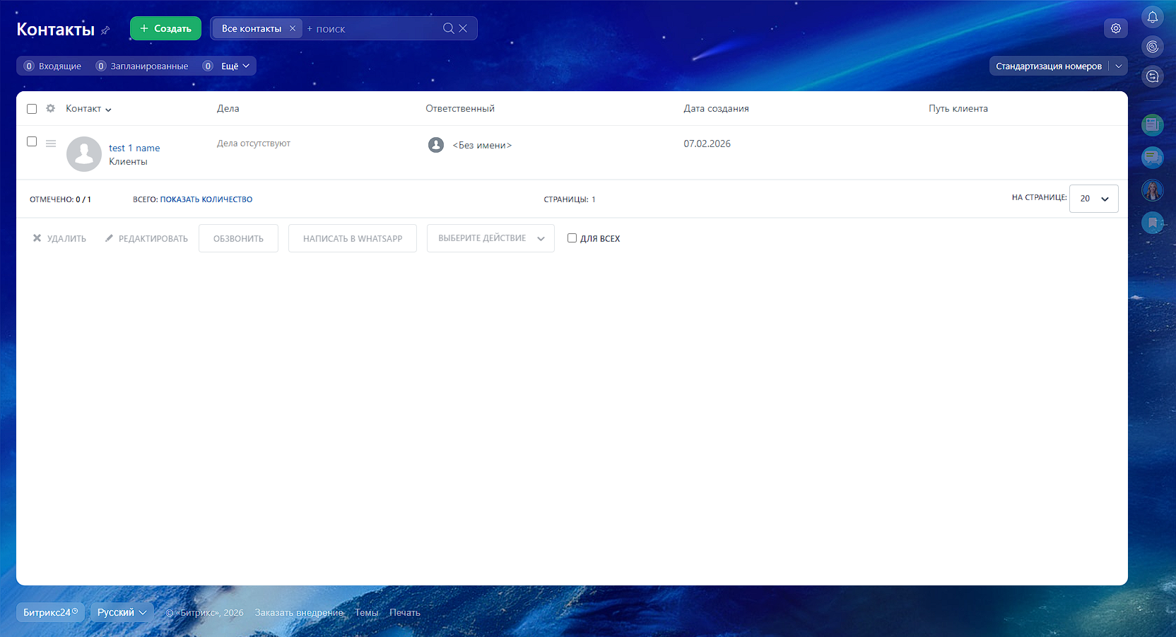Open the ВЫБЕРИТЕ ДЕЙСТВИЕ dropdown

pos(490,238)
